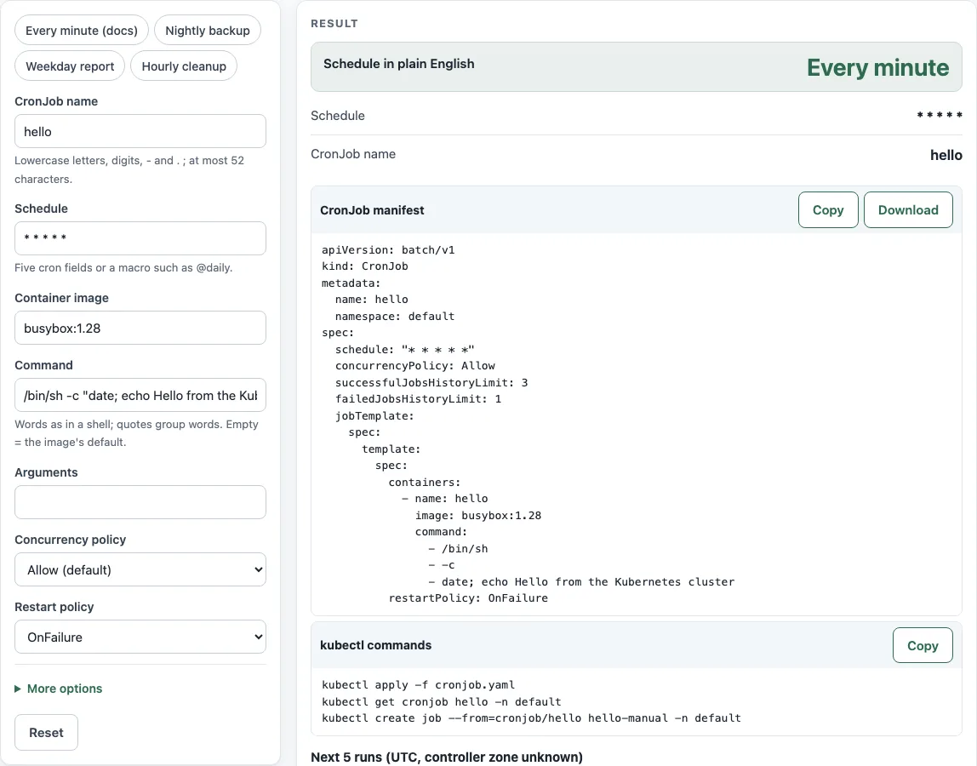Apply the Nightly backup preset
977x766 pixels.
coord(208,31)
